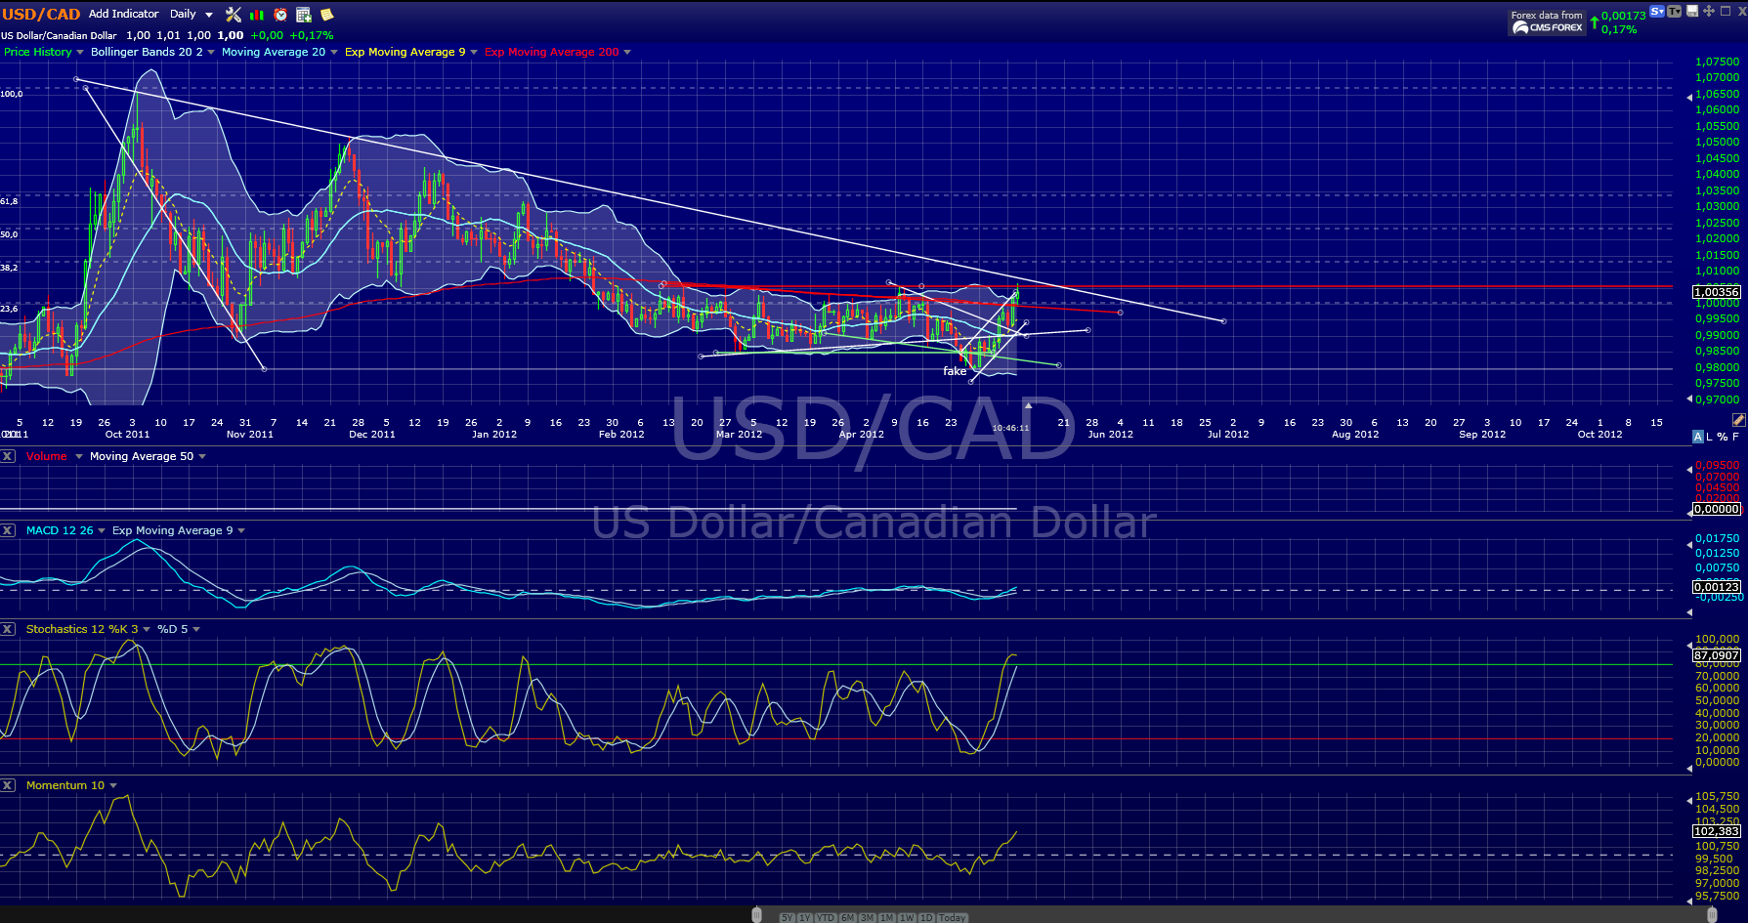
Task: Open the blue S settings dropdown
Action: (x=1657, y=12)
